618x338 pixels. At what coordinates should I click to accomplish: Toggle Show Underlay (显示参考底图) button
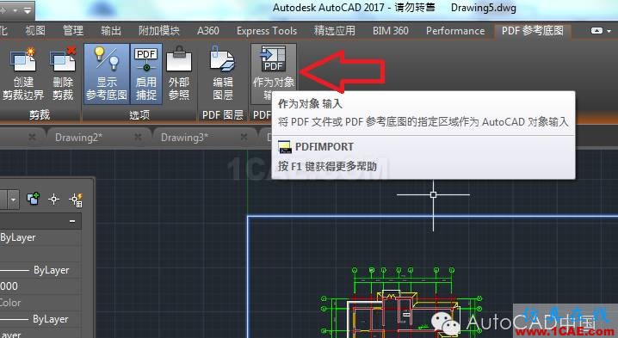point(107,74)
